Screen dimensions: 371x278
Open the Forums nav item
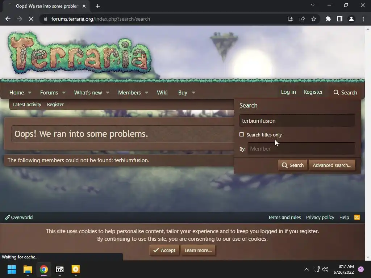(x=49, y=92)
